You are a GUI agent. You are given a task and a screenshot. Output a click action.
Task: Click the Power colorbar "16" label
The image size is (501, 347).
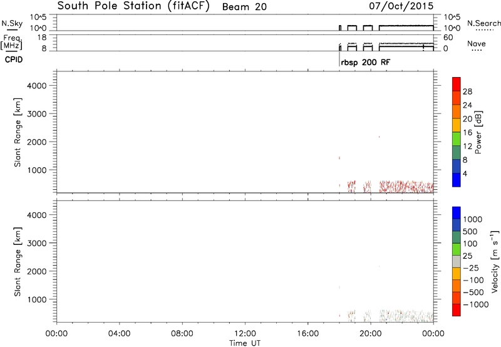(467, 133)
